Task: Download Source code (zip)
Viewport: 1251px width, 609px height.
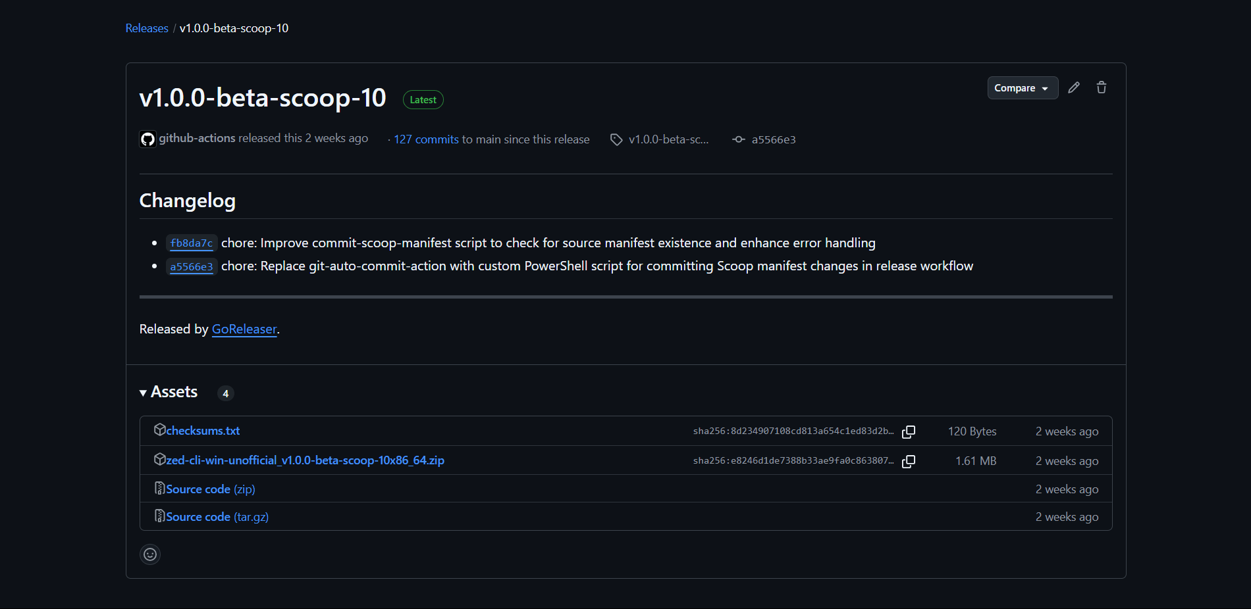Action: 211,489
